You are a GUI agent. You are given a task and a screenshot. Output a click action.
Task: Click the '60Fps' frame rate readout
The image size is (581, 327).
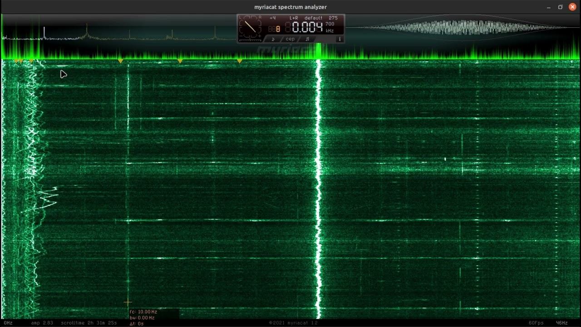pyautogui.click(x=536, y=323)
